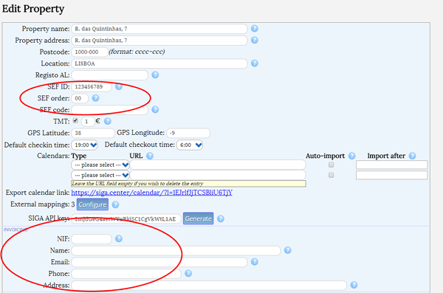Click first Import after input field
The image size is (443, 293).
[x=392, y=165]
